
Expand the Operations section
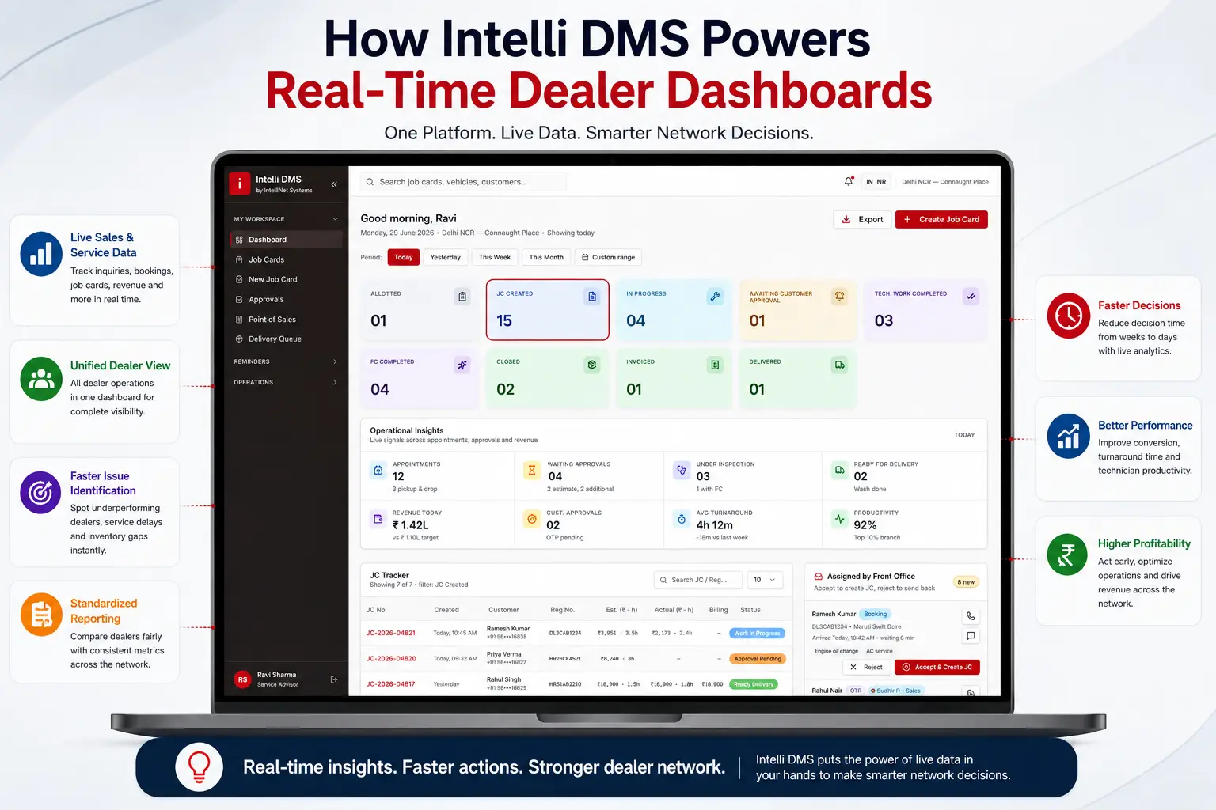point(335,382)
